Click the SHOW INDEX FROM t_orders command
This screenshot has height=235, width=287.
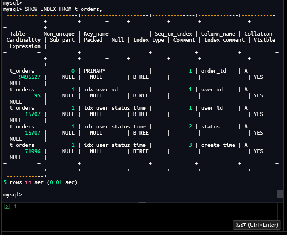(x=63, y=9)
